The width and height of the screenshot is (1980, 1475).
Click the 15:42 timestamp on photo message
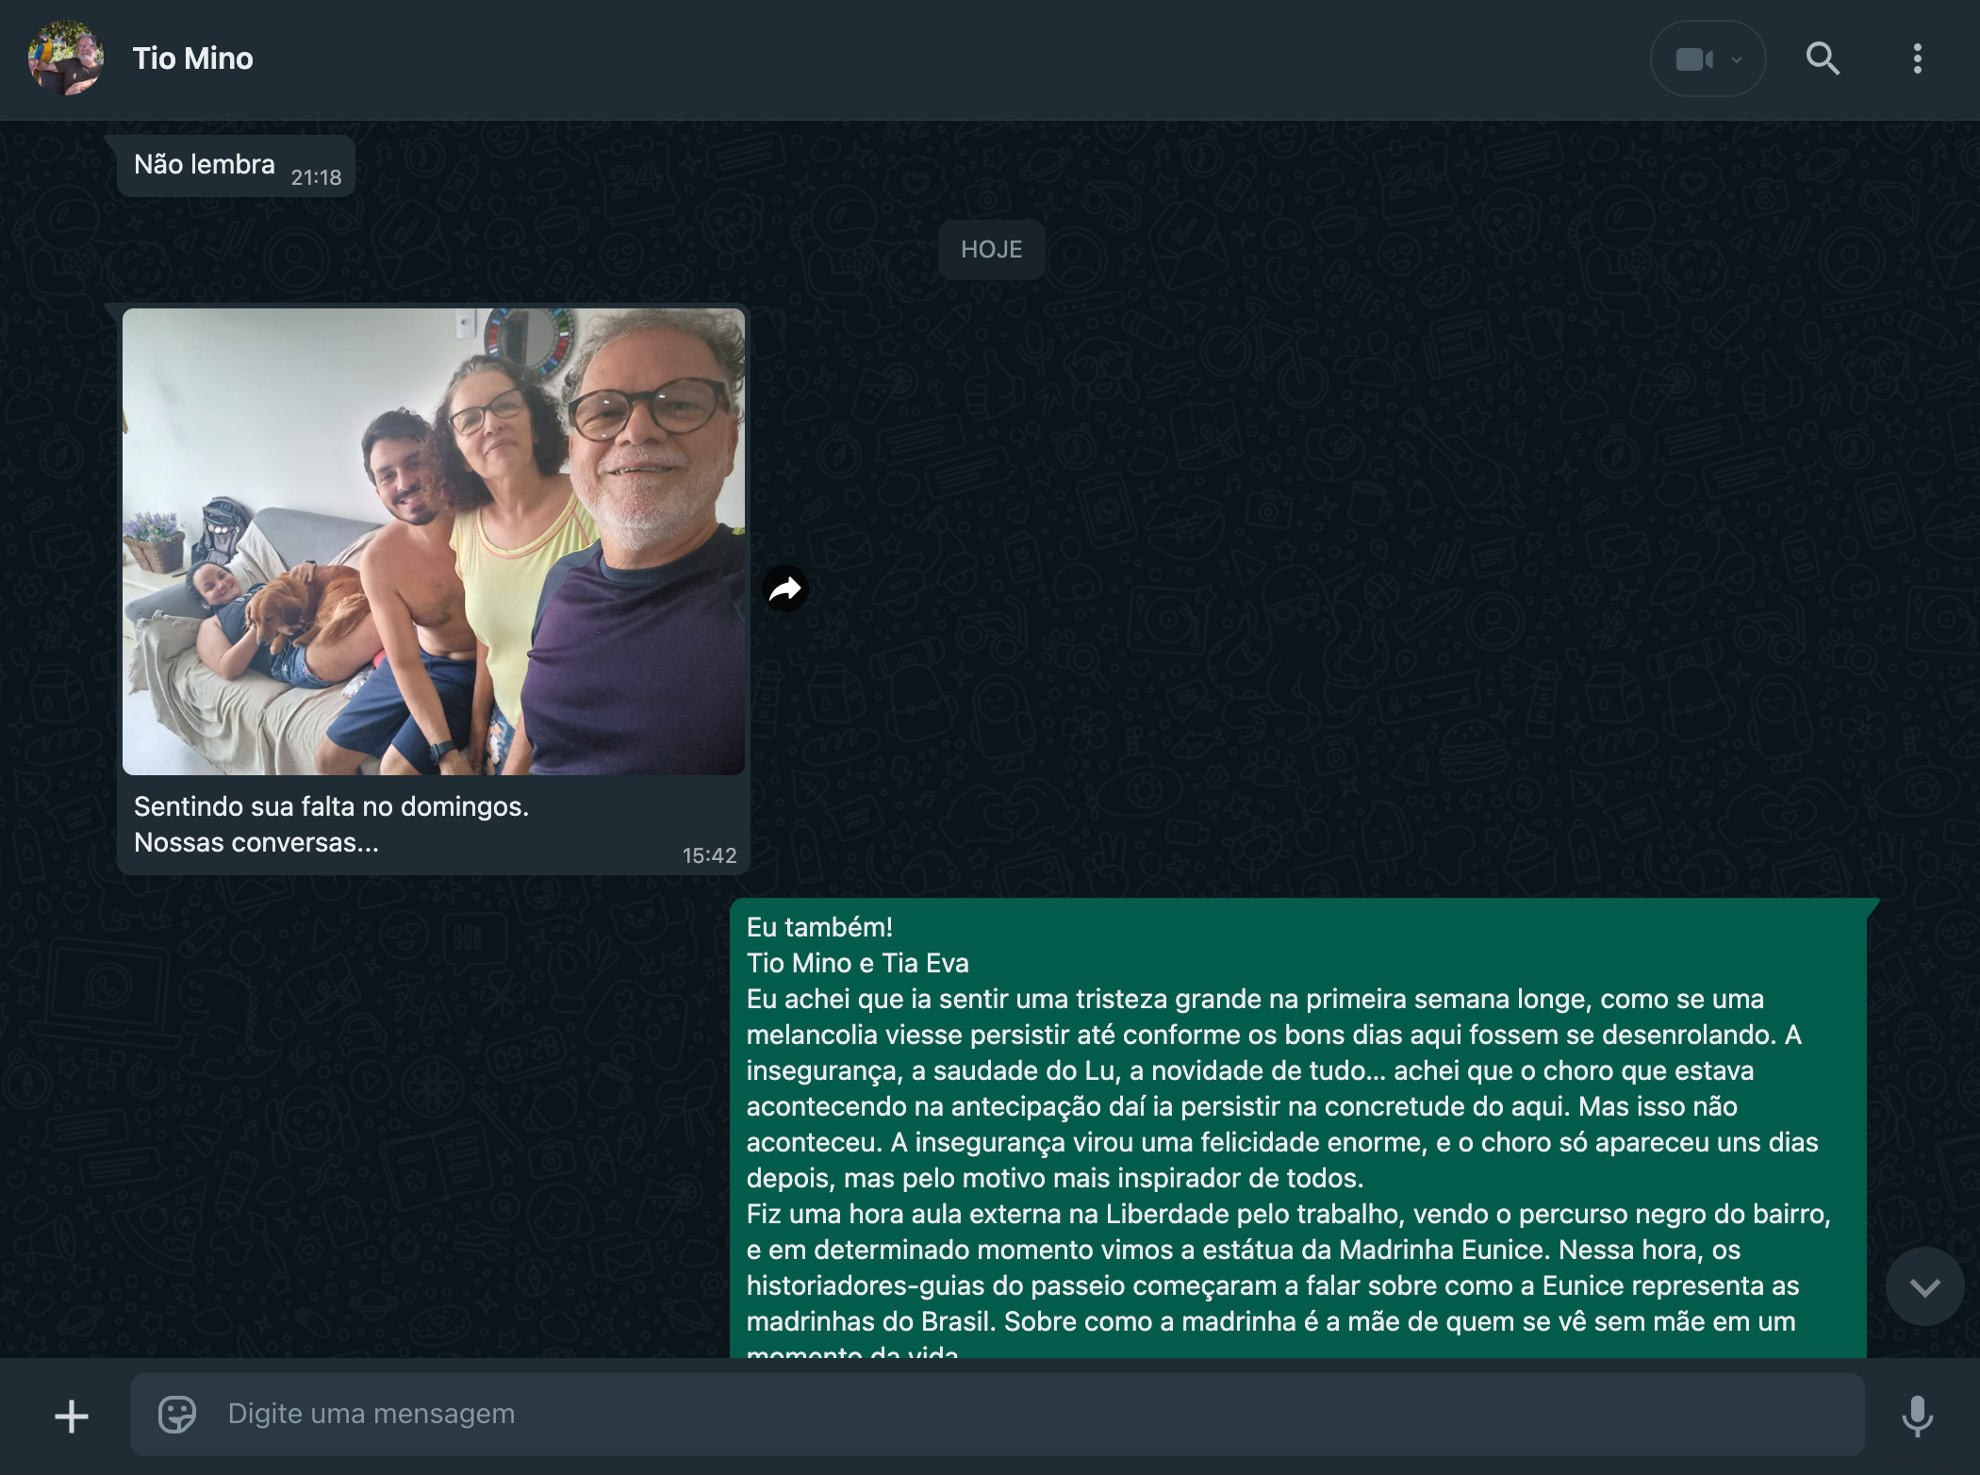(x=709, y=855)
